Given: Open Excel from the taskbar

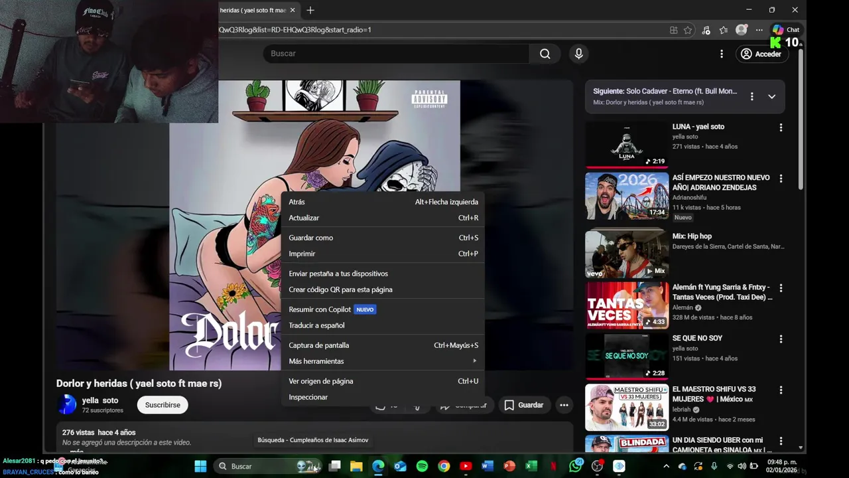Looking at the screenshot, I should click(x=531, y=466).
